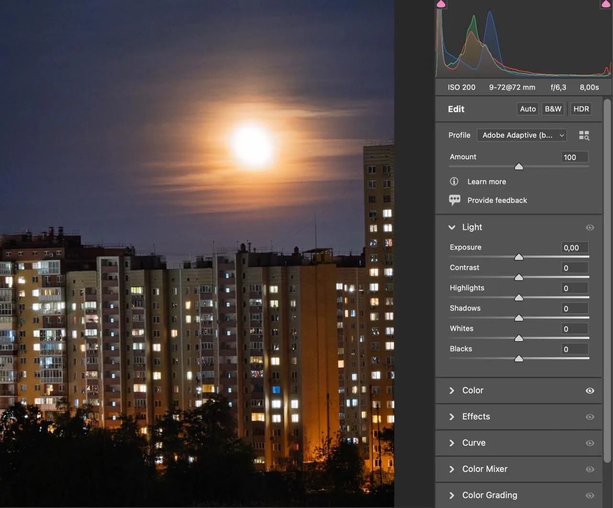Click the Auto button
This screenshot has height=508, width=613.
528,109
